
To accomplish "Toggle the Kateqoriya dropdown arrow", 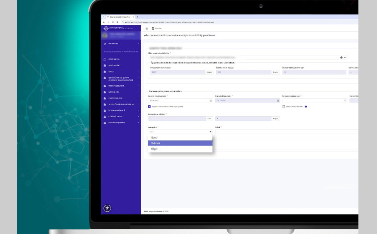I will [211, 131].
